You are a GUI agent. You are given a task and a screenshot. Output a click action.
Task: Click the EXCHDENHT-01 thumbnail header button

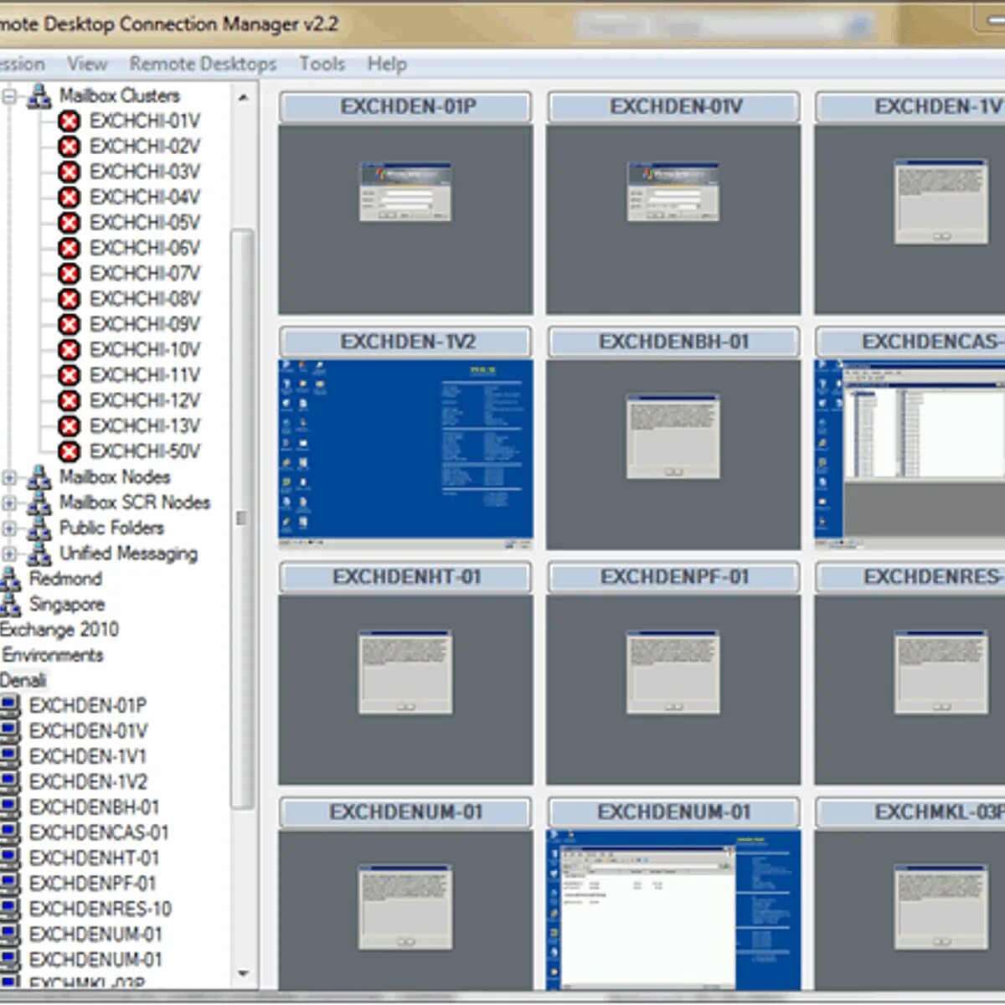[406, 578]
